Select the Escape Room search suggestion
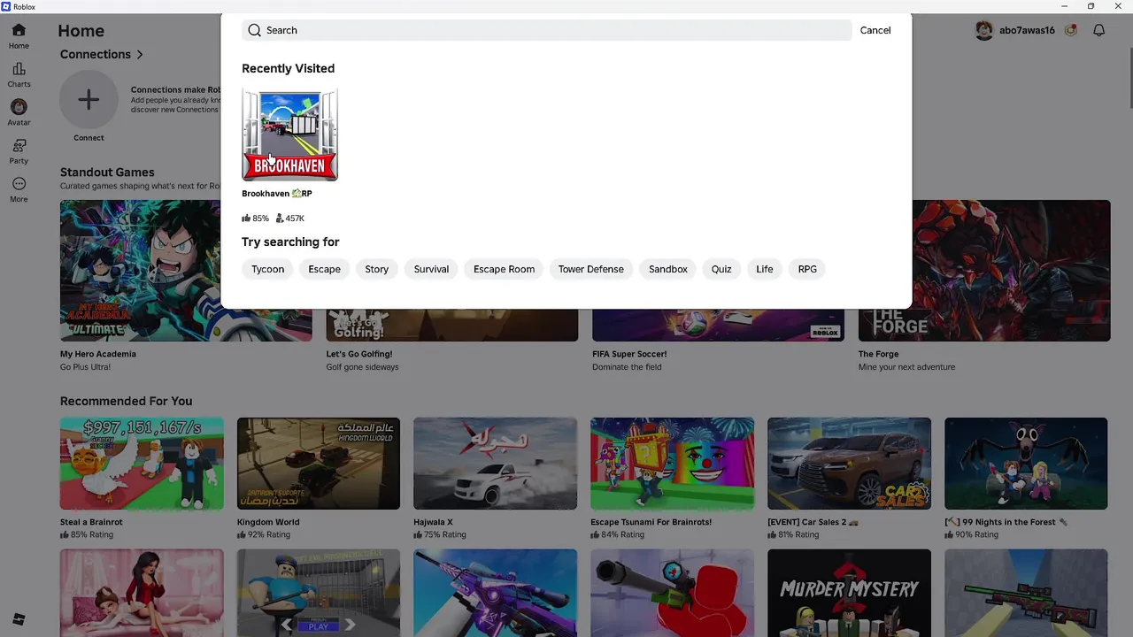 [504, 269]
